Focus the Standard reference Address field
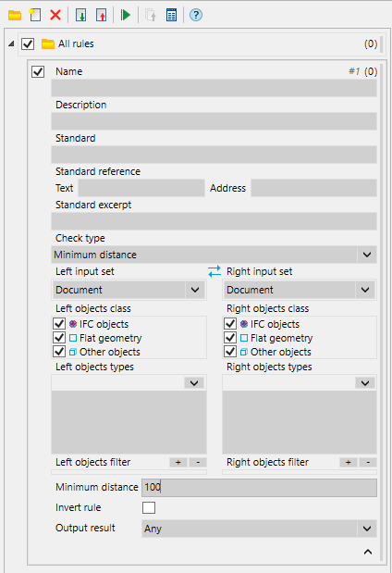 coord(314,188)
